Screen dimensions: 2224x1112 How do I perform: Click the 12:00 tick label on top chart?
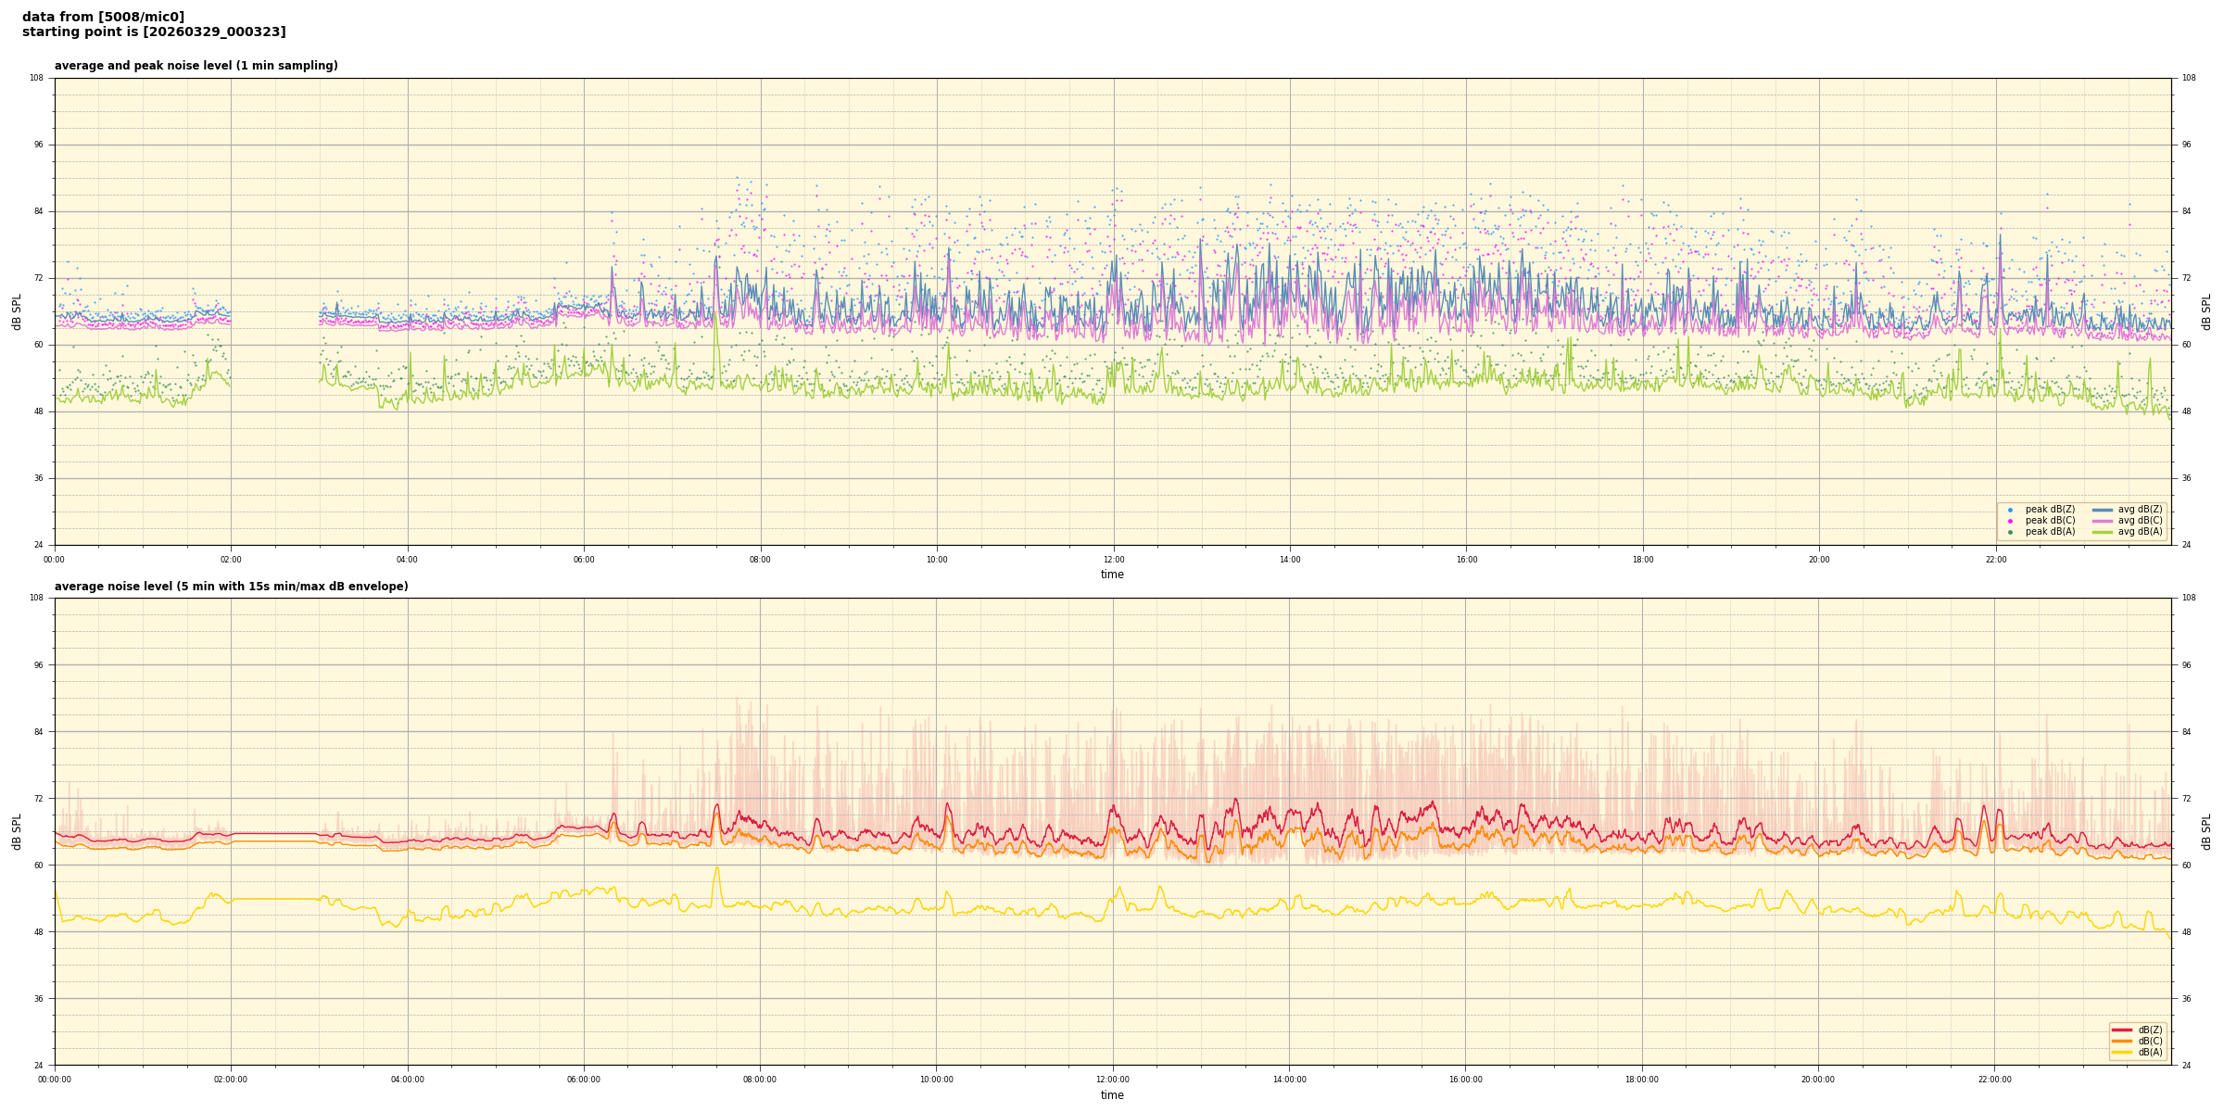click(1113, 560)
